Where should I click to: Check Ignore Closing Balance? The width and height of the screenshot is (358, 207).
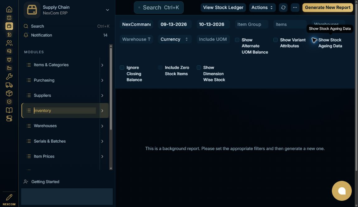coord(122,68)
